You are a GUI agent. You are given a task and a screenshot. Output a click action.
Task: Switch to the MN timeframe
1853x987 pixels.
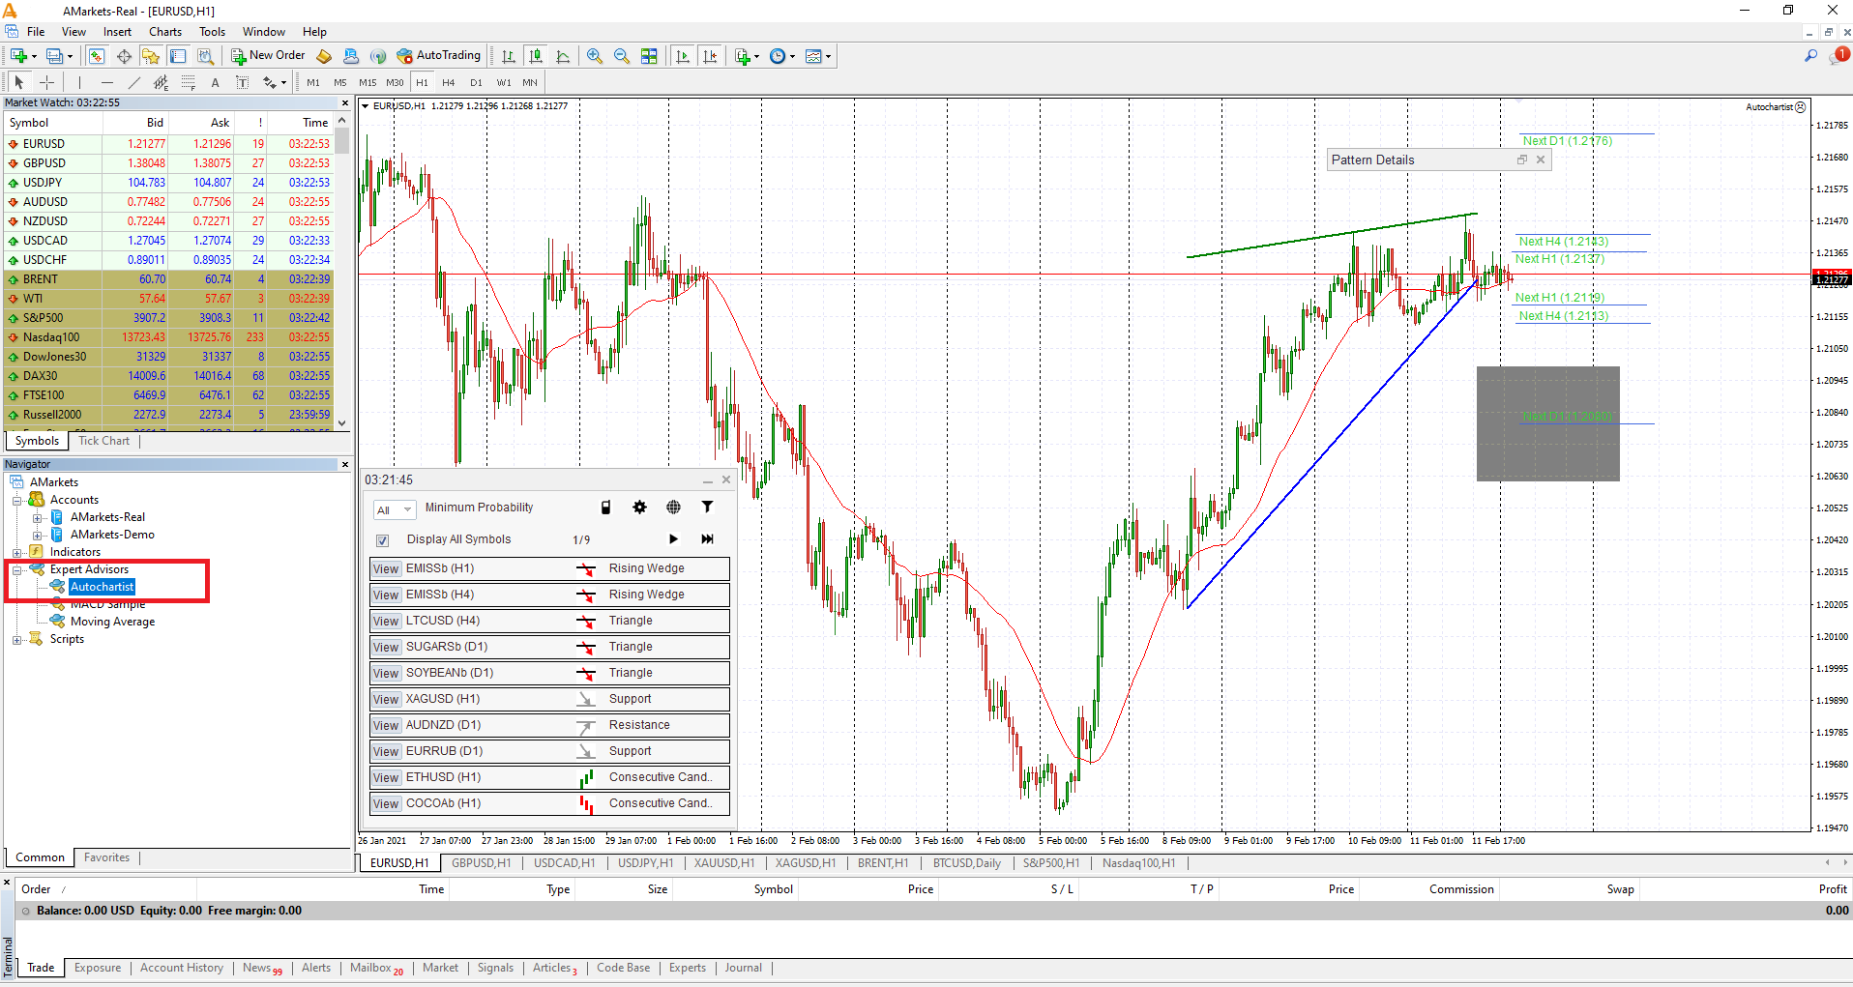[x=530, y=82]
